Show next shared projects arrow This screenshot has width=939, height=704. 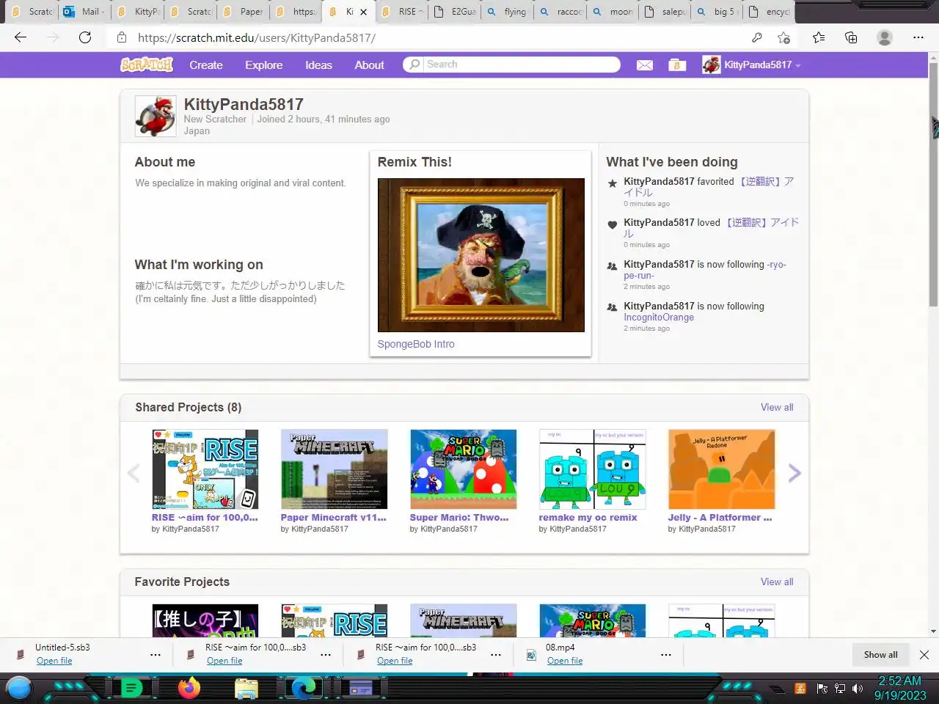(794, 473)
